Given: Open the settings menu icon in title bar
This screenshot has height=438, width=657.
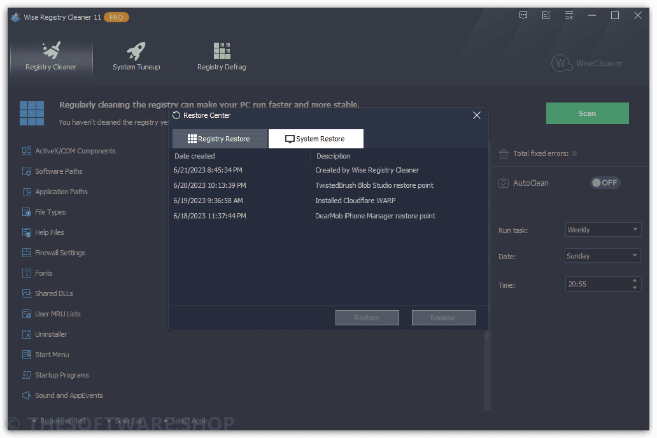Looking at the screenshot, I should click(x=569, y=15).
